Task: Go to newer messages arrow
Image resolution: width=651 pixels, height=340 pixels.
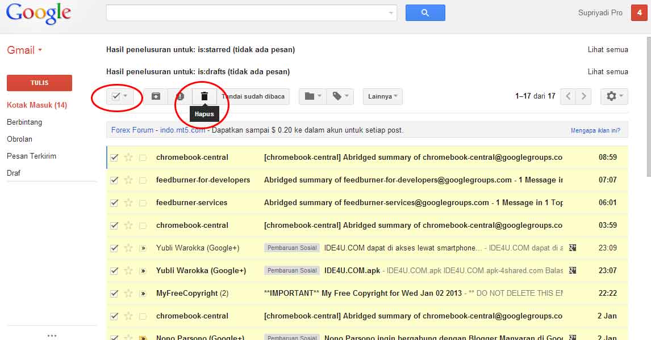Action: 568,96
